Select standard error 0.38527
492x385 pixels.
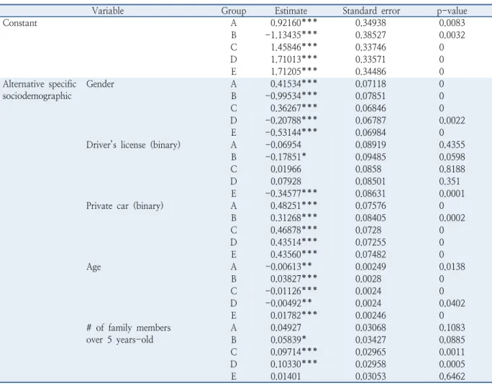coord(370,35)
